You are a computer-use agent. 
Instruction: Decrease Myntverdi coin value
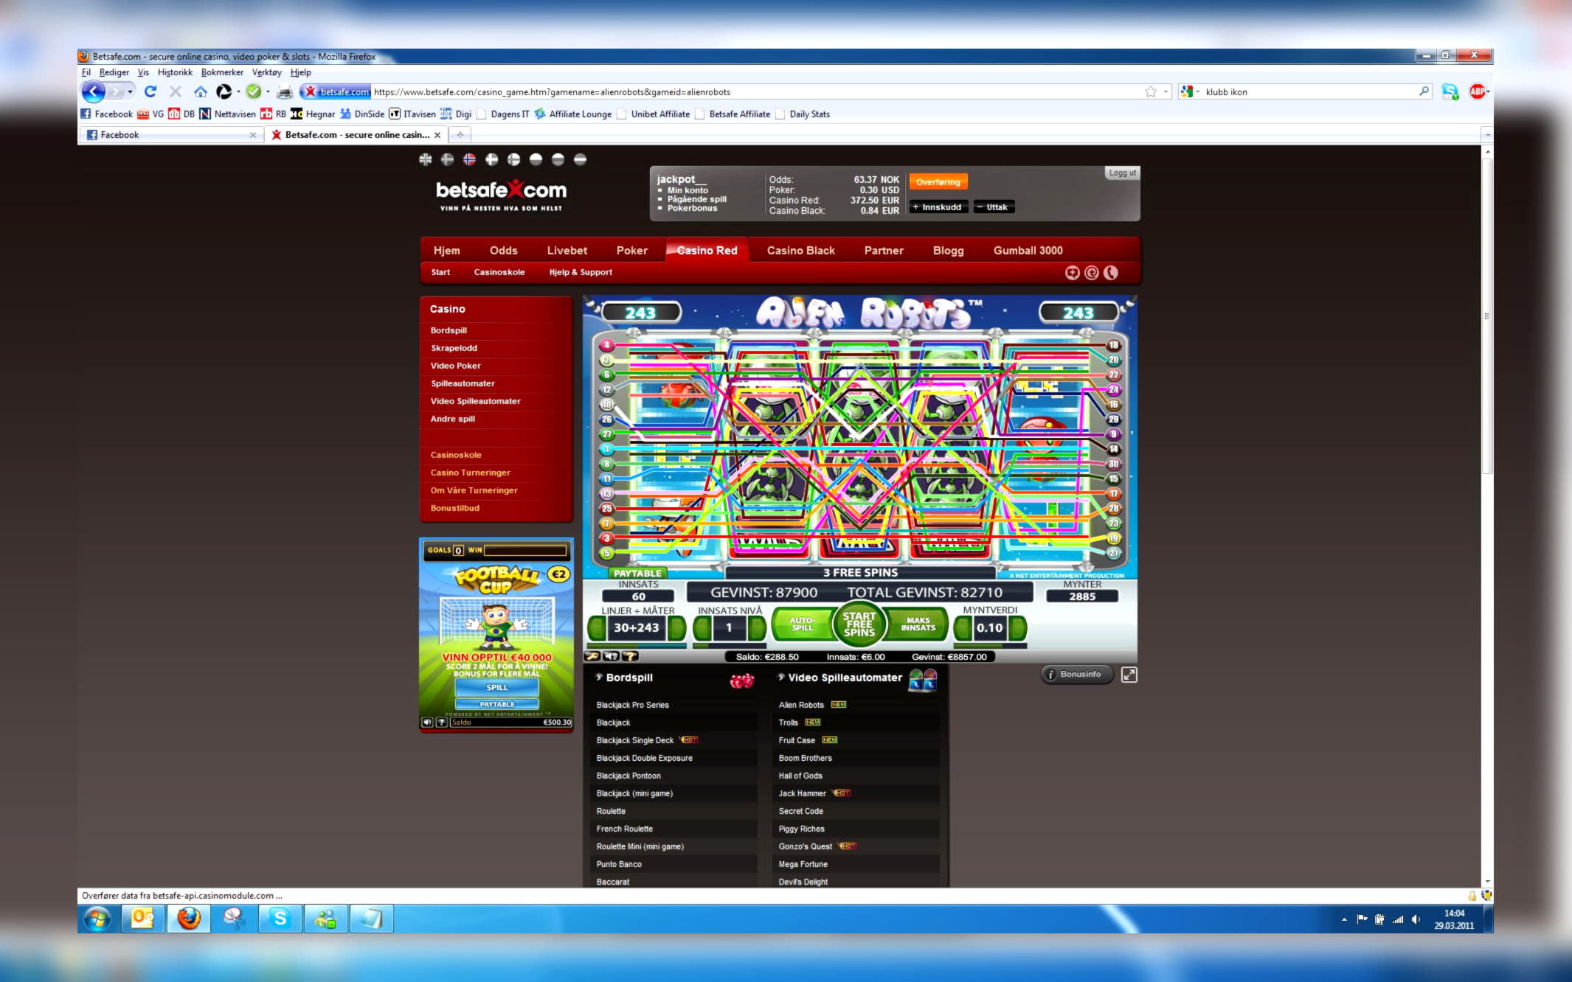pyautogui.click(x=962, y=628)
